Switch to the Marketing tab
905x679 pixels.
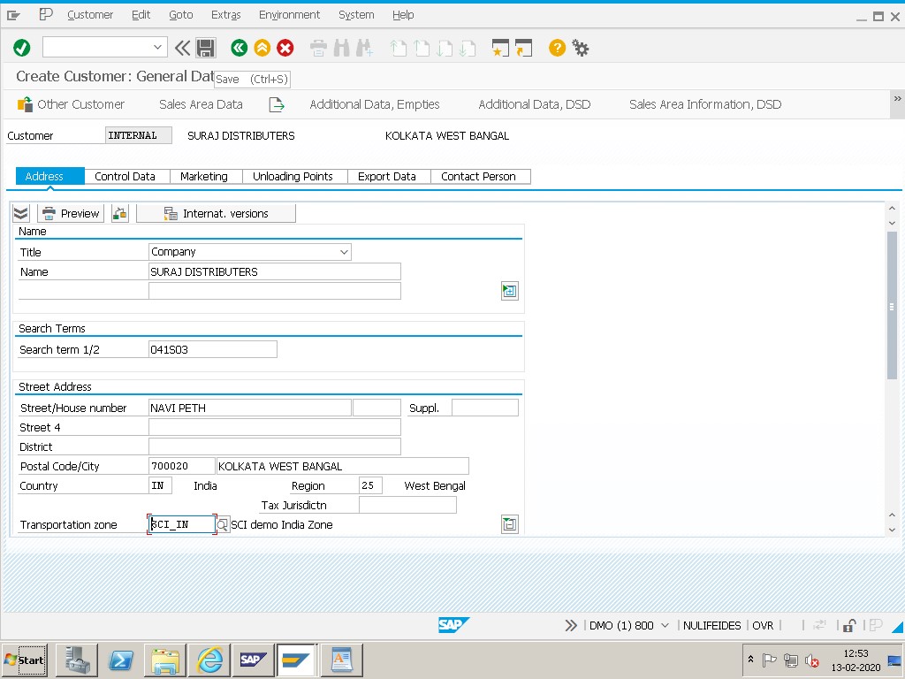point(204,177)
